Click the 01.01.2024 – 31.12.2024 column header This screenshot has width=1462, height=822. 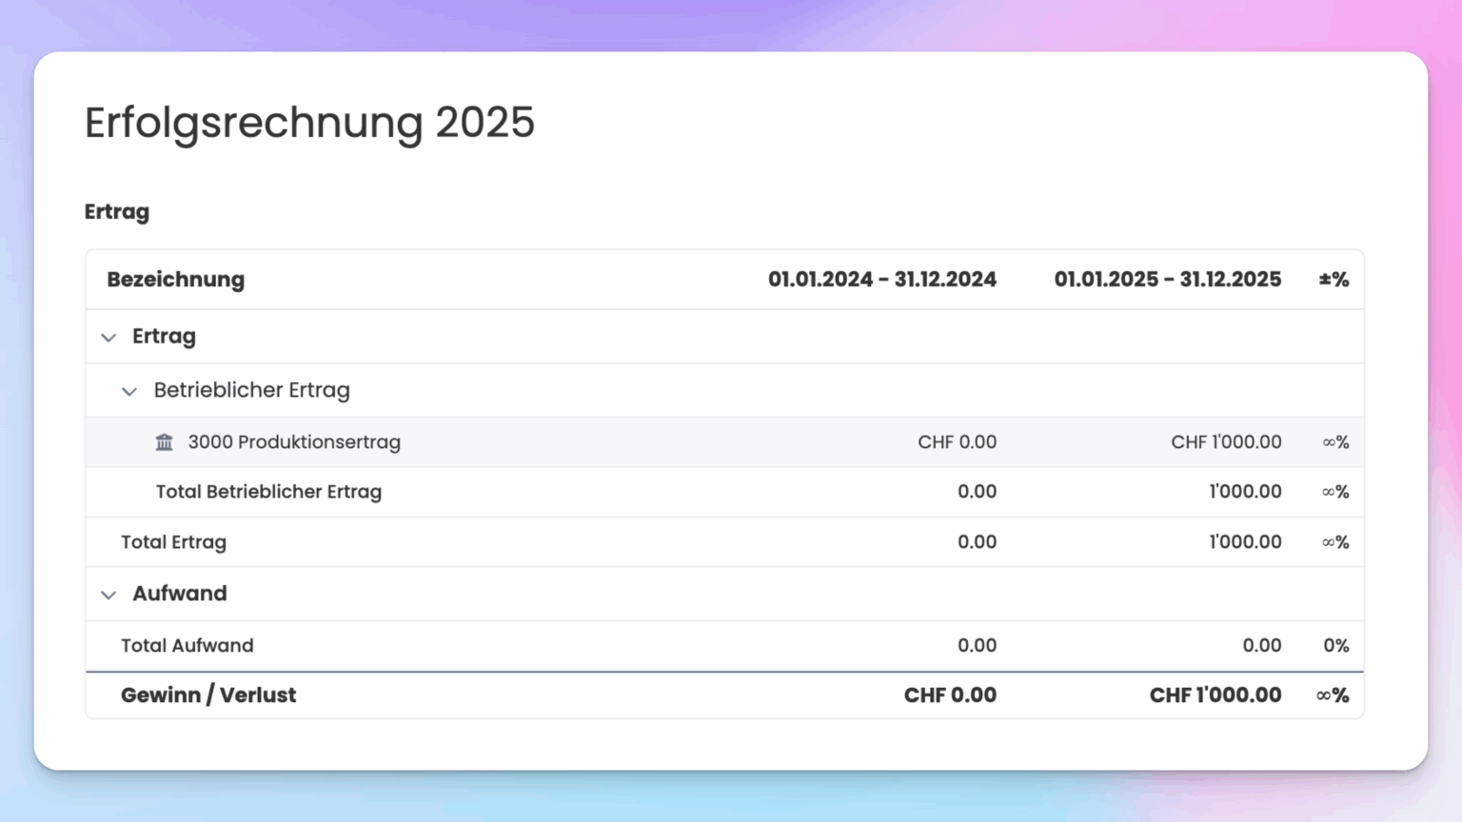pos(882,279)
